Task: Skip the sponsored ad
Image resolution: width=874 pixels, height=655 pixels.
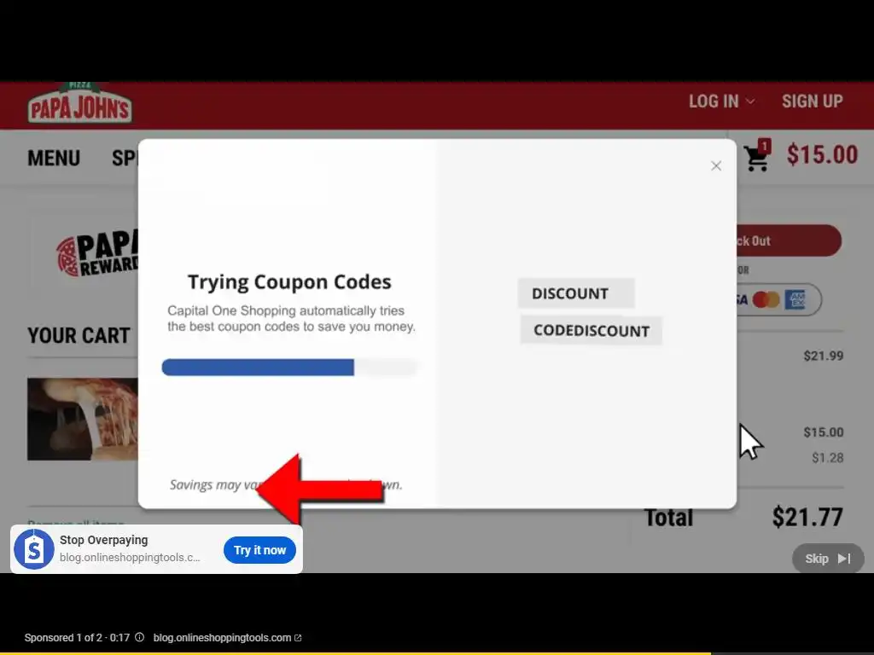Action: [828, 558]
